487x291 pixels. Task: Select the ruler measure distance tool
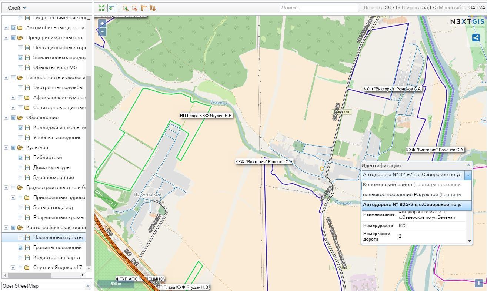[x=143, y=7]
